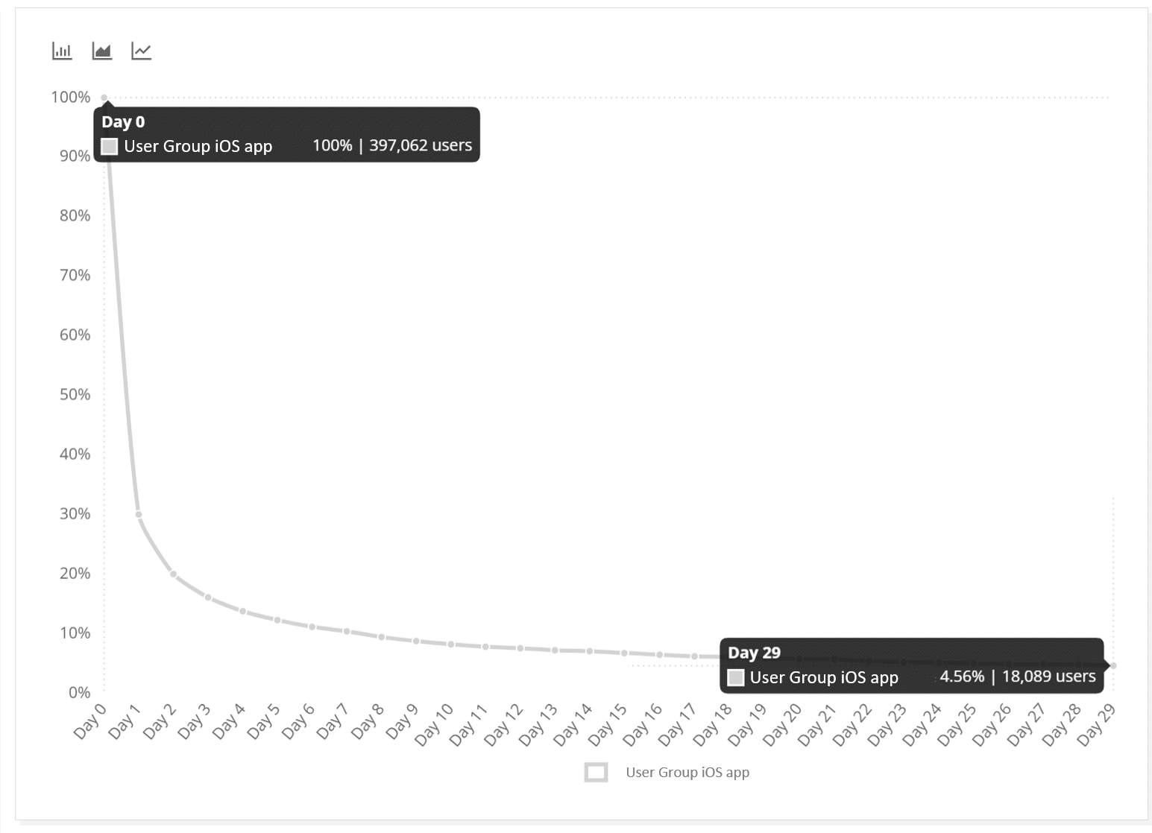Select the Day 14 data point on curve
The width and height of the screenshot is (1152, 833).
(590, 651)
